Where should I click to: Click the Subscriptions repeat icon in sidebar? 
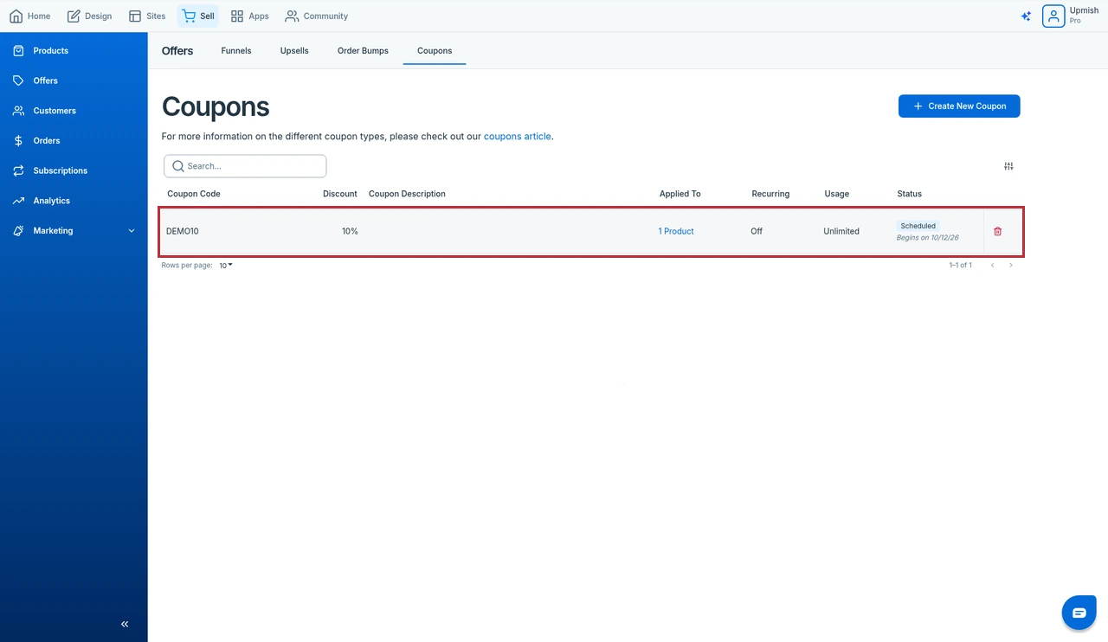[18, 170]
